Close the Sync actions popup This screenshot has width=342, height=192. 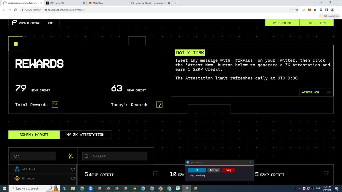251,162
